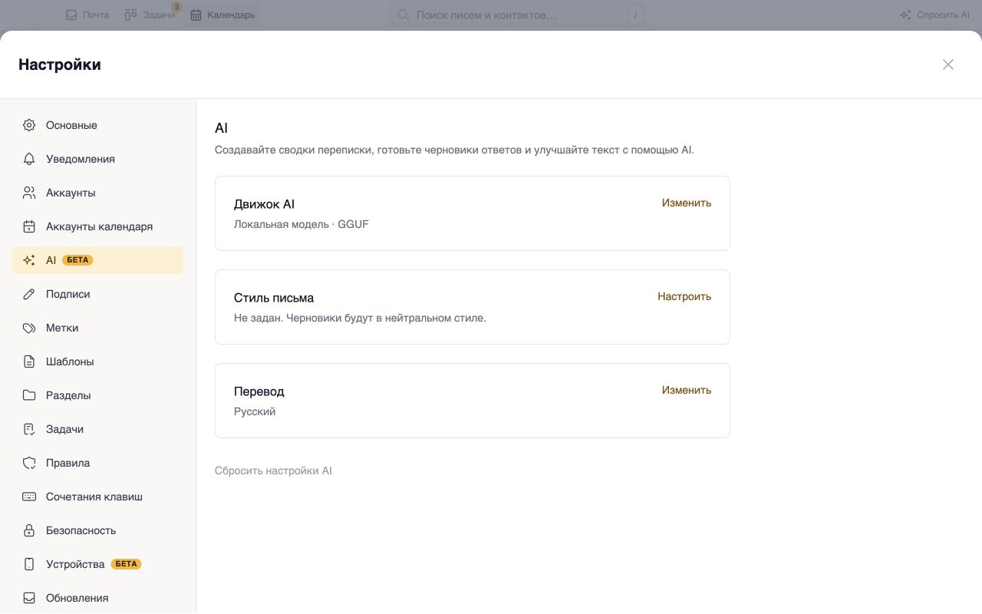Screen dimensions: 982x614
Task: Go to Безопасность settings
Action: 97,530
